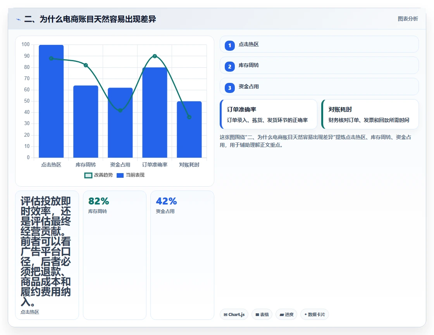Click the 点击热区 x-axis label
This screenshot has height=335, width=434.
[x=51, y=165]
